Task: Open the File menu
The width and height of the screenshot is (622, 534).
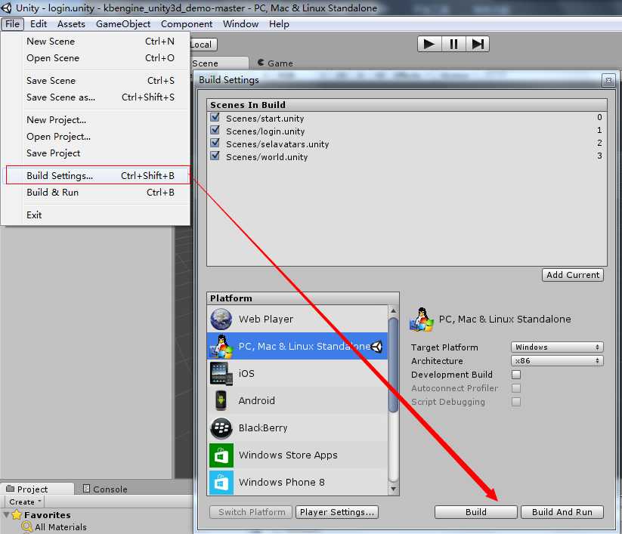Action: 12,24
